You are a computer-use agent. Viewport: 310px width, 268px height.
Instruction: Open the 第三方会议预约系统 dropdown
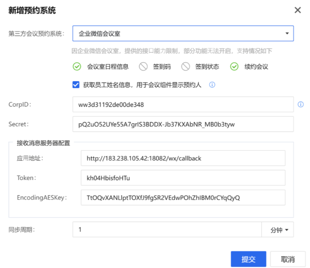pyautogui.click(x=183, y=33)
